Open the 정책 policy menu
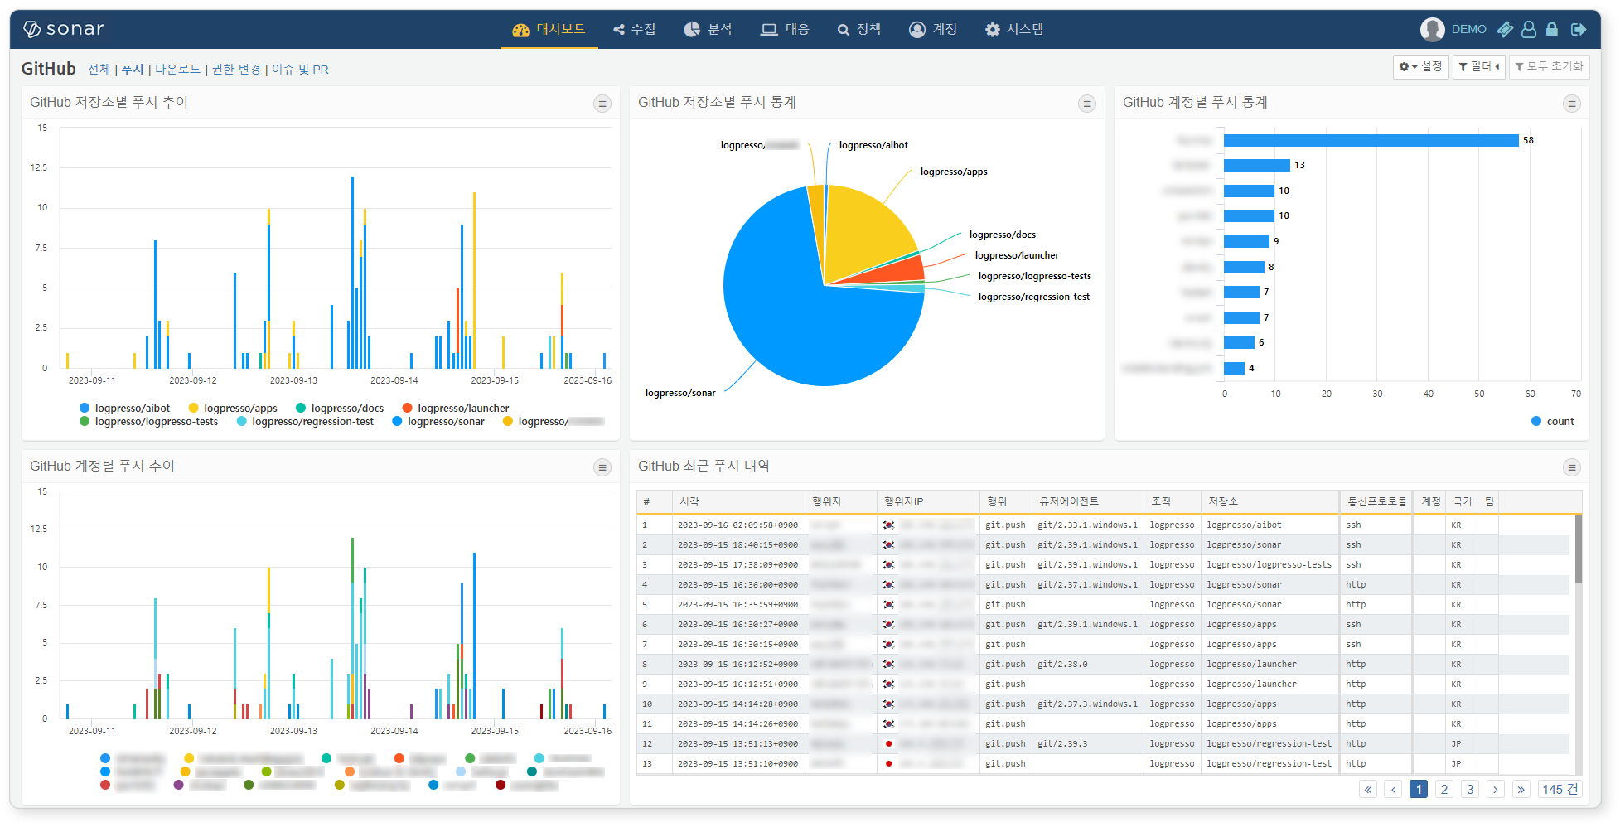The width and height of the screenshot is (1620, 827). pos(859,29)
